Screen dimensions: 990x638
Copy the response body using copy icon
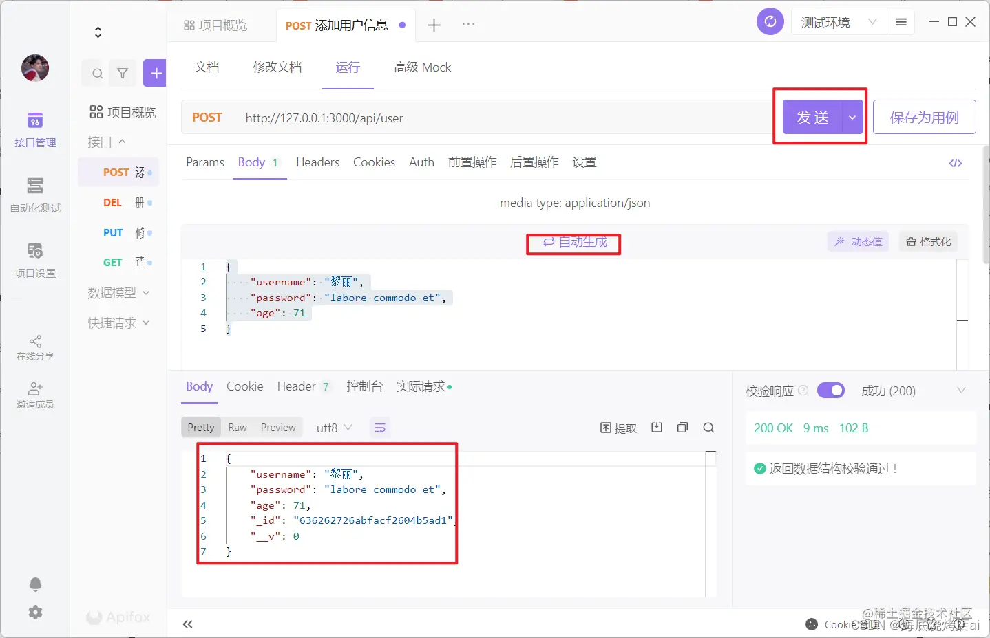click(x=682, y=427)
